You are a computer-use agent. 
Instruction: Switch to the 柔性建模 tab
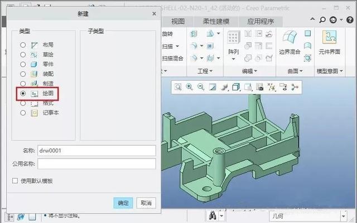[x=216, y=22]
